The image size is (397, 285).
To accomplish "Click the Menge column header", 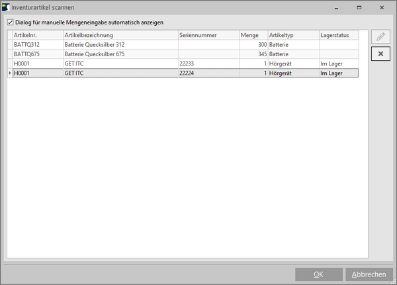I will click(x=252, y=35).
